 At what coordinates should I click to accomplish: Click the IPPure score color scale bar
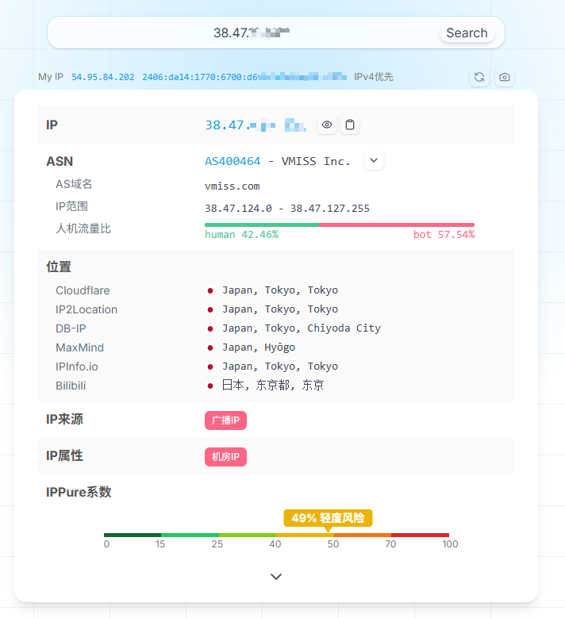[276, 535]
